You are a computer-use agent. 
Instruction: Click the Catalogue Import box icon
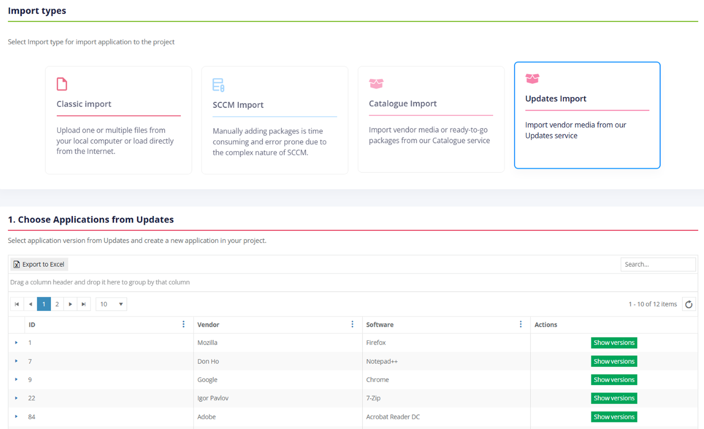[x=376, y=83]
